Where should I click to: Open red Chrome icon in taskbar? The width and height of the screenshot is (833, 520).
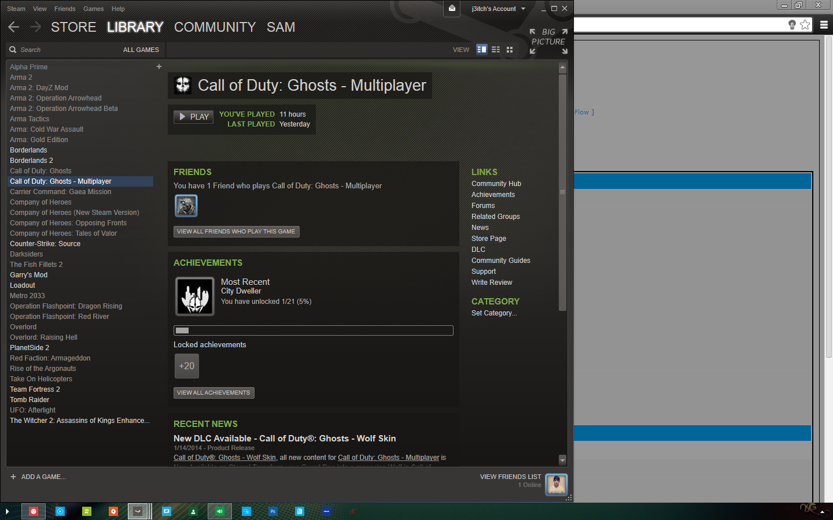[34, 511]
